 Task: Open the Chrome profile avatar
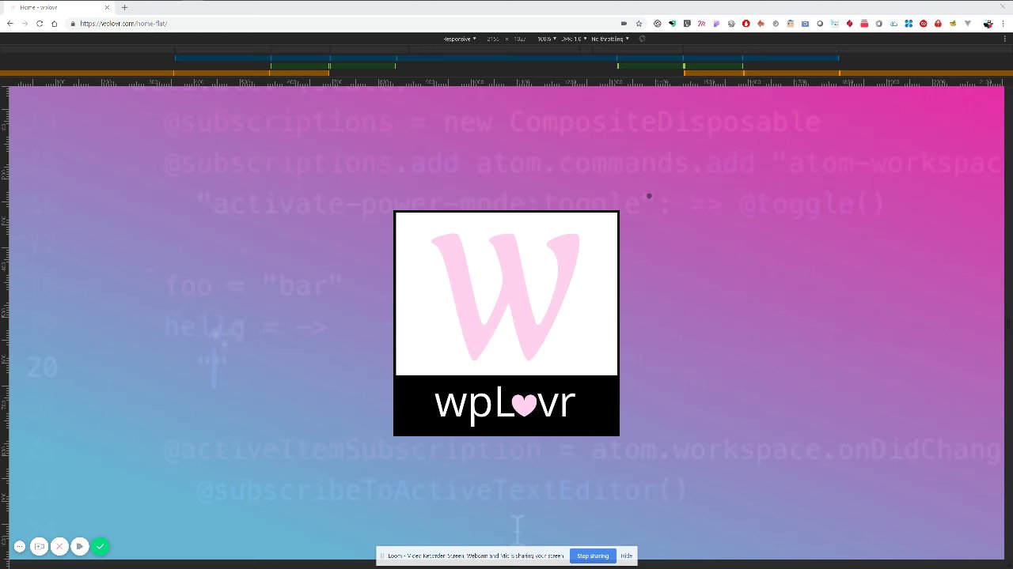point(988,24)
